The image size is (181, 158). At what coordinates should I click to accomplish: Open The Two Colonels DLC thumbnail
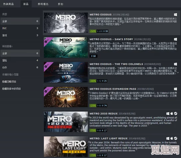pos(66,72)
